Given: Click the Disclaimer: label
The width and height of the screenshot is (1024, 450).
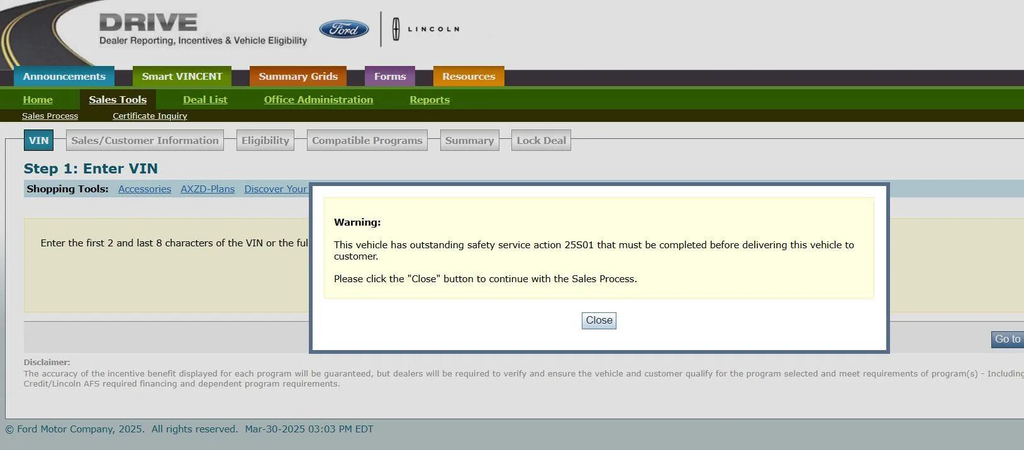Looking at the screenshot, I should (47, 362).
